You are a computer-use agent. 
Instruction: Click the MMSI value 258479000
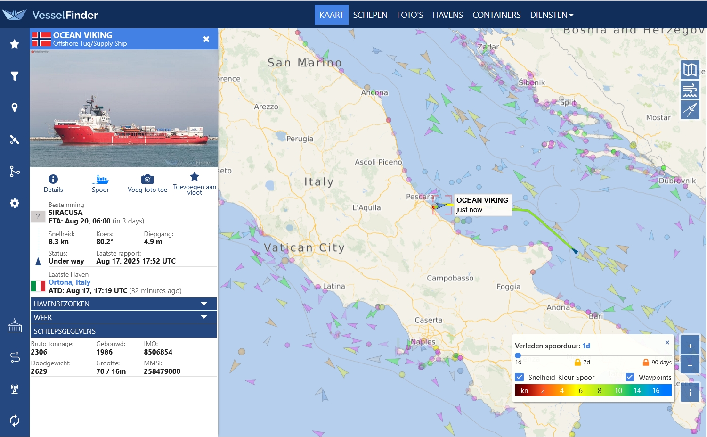coord(162,371)
